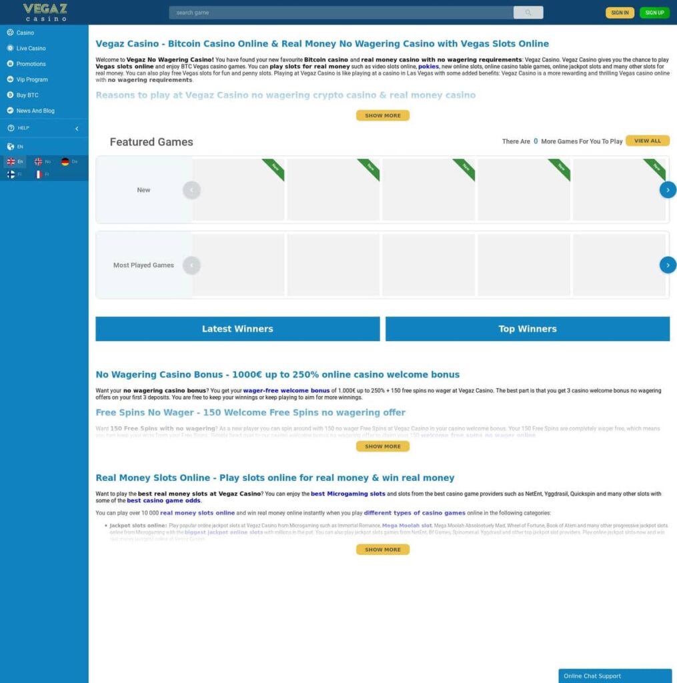Click the Live Casino sidebar icon
677x683 pixels.
pyautogui.click(x=10, y=48)
